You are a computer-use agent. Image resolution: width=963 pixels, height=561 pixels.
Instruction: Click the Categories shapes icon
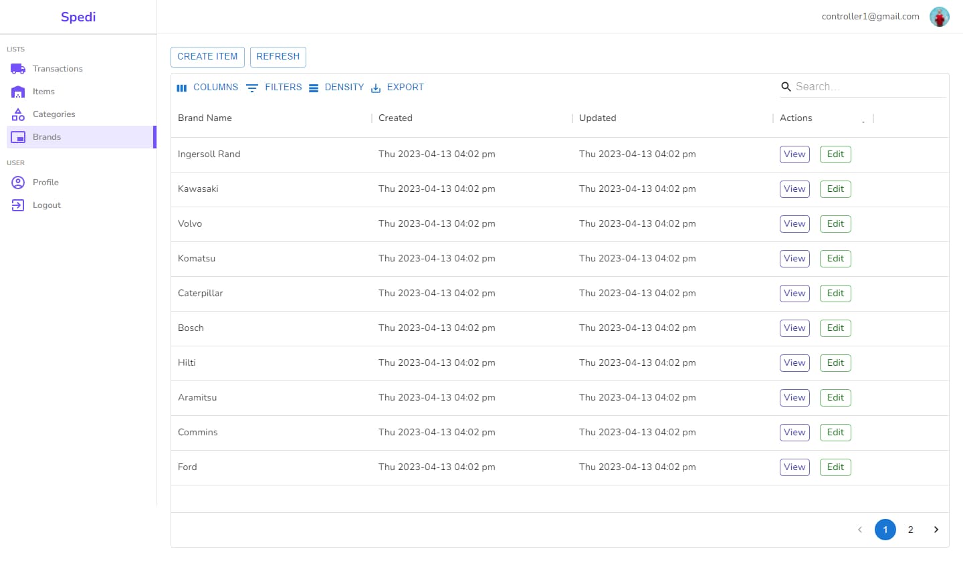(x=18, y=114)
